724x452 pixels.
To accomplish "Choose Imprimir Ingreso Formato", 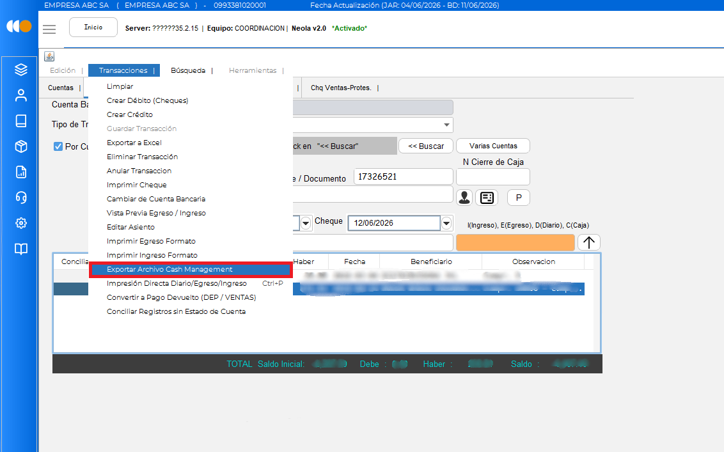I will coord(190,255).
